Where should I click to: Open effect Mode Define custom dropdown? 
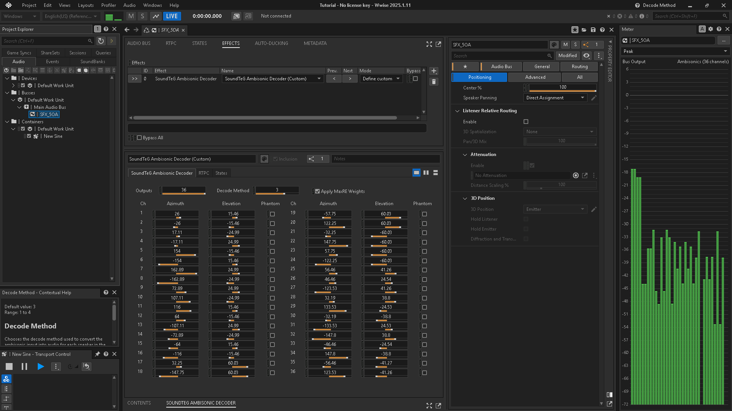[x=381, y=79]
